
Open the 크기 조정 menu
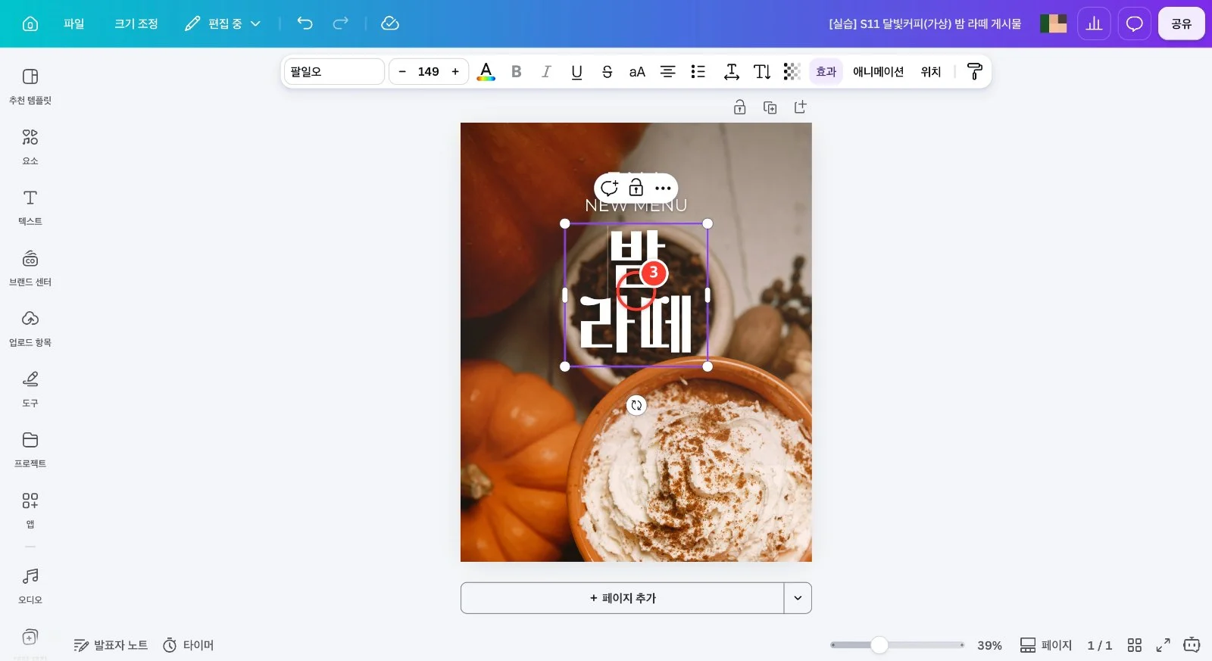point(136,23)
